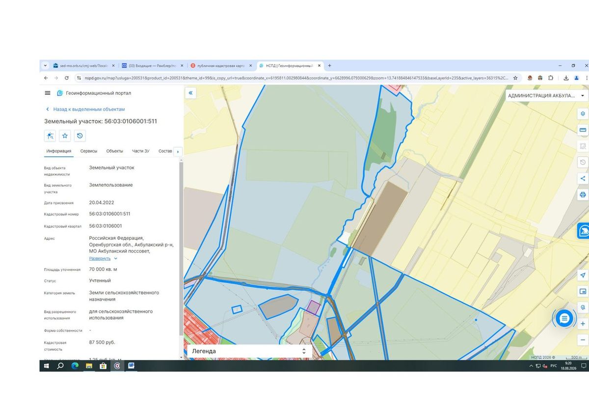Zoom in the map with plus button

coord(583,324)
